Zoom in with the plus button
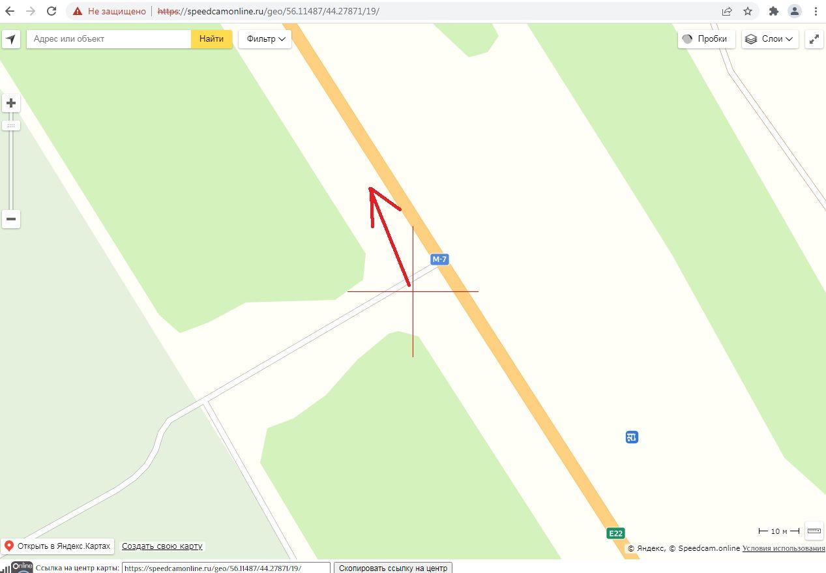The height and width of the screenshot is (573, 826). click(x=11, y=103)
